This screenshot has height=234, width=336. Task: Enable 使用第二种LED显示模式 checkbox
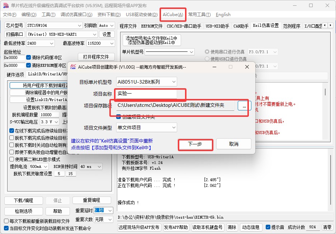pyautogui.click(x=12, y=159)
